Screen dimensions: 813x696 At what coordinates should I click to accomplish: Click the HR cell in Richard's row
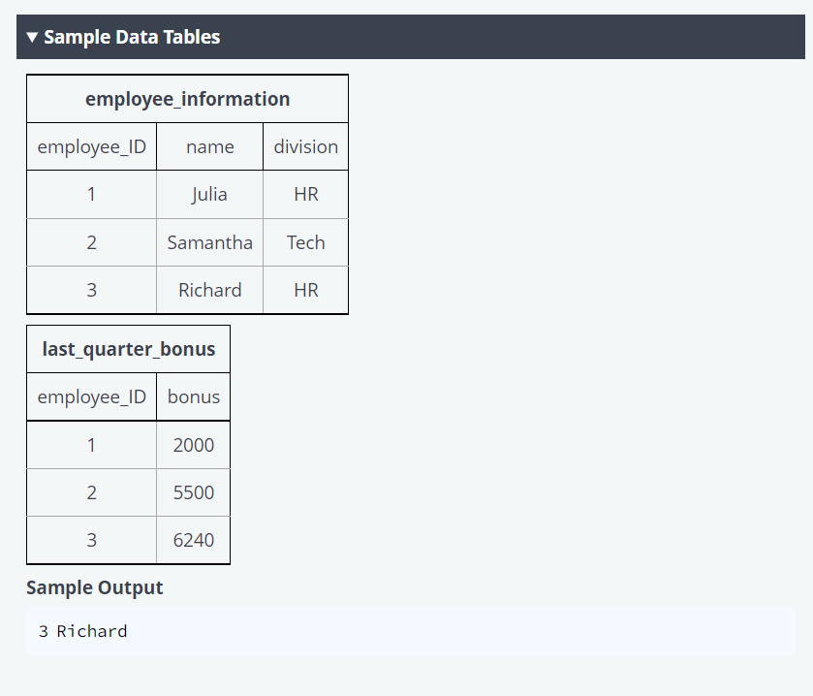306,290
